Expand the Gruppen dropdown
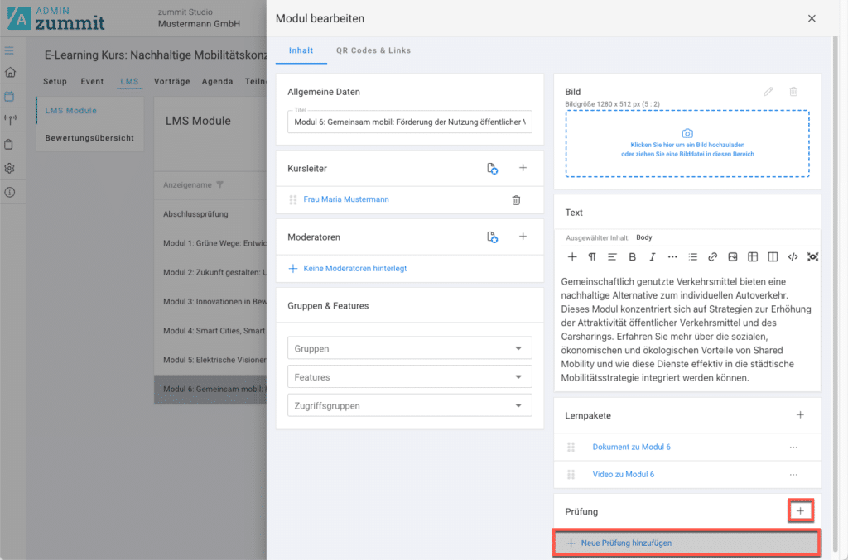Screen dimensions: 848x560 tap(410, 348)
